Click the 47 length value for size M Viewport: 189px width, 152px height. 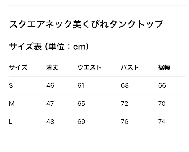tap(50, 104)
